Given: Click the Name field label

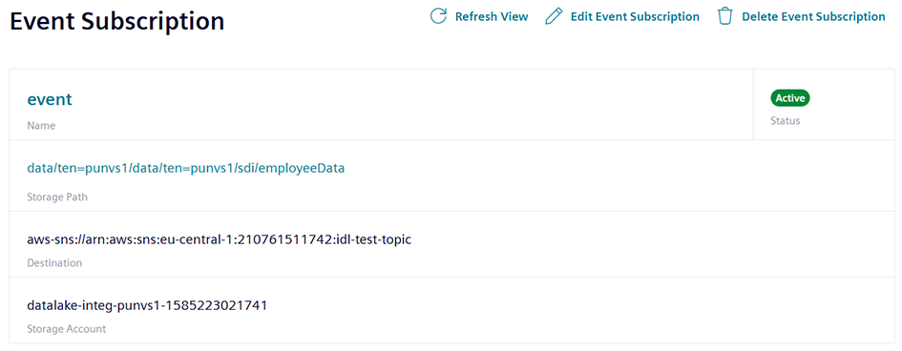Looking at the screenshot, I should point(41,125).
